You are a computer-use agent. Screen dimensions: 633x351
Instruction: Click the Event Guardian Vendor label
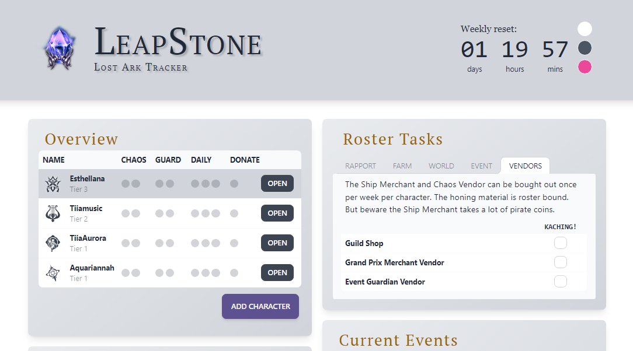pos(385,282)
